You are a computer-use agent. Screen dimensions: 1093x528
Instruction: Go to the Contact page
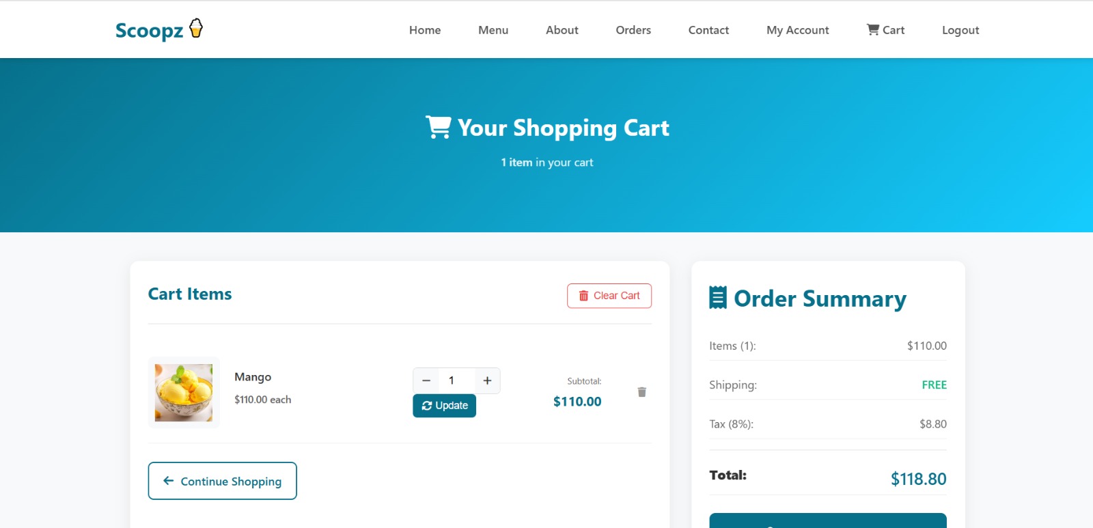708,30
